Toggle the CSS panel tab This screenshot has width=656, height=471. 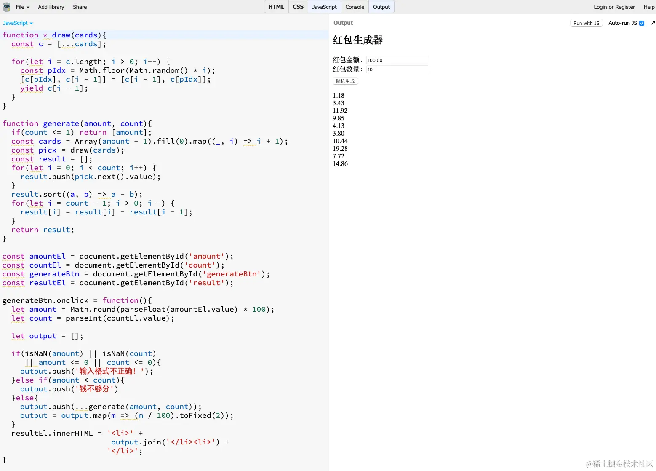point(298,7)
